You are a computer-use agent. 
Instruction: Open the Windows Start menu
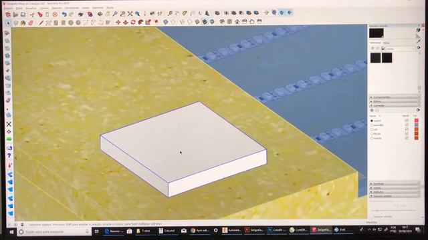pyautogui.click(x=11, y=232)
